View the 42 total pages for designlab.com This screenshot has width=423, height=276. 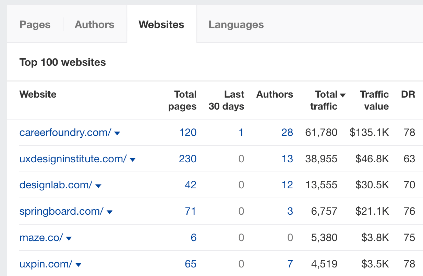pyautogui.click(x=191, y=185)
